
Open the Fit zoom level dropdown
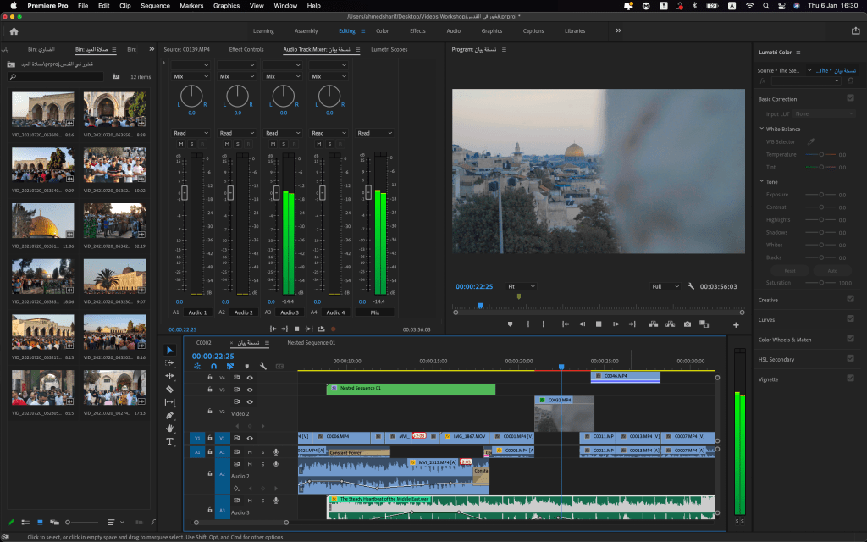coord(522,286)
